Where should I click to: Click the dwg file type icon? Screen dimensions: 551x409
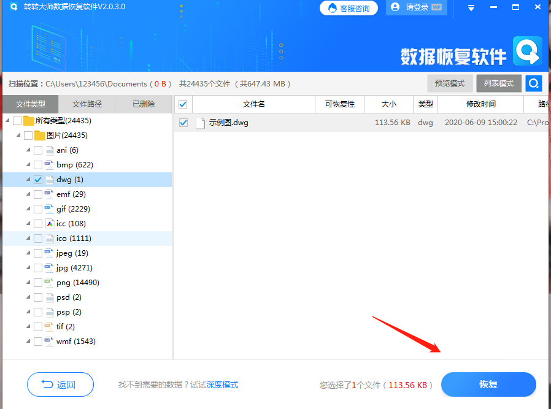point(50,180)
